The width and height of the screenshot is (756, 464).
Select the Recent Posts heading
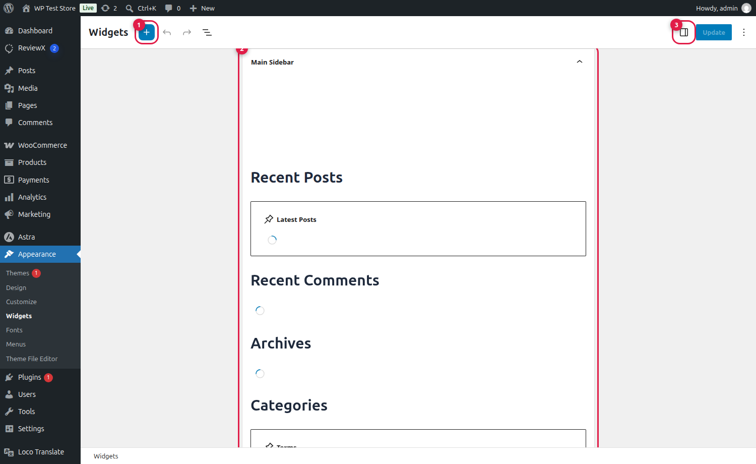click(297, 178)
